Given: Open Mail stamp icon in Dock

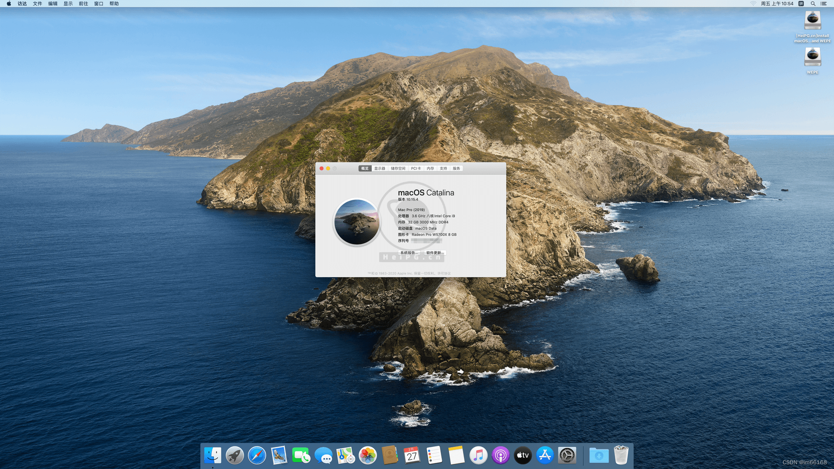Looking at the screenshot, I should [279, 456].
